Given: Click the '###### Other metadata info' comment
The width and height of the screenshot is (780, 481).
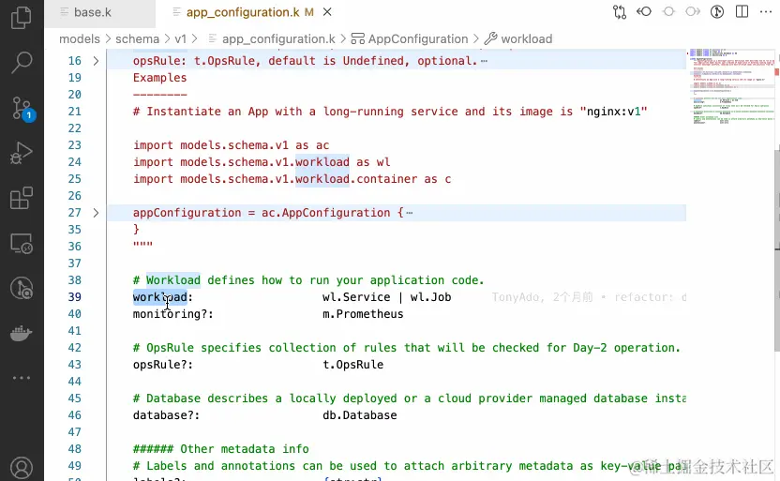Looking at the screenshot, I should click(221, 449).
